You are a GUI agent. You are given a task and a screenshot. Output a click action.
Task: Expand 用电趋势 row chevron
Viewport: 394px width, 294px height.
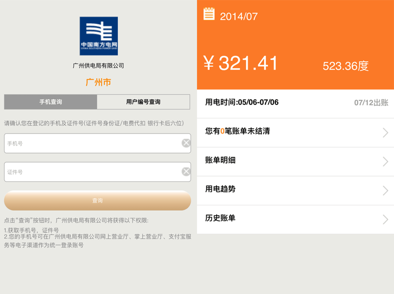tap(385, 190)
